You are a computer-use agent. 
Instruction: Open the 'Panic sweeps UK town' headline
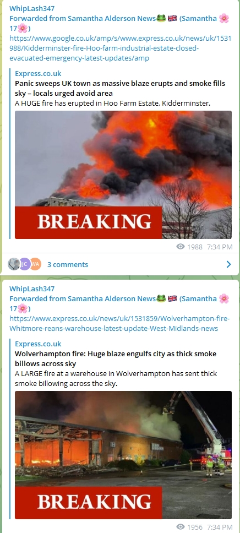120,88
